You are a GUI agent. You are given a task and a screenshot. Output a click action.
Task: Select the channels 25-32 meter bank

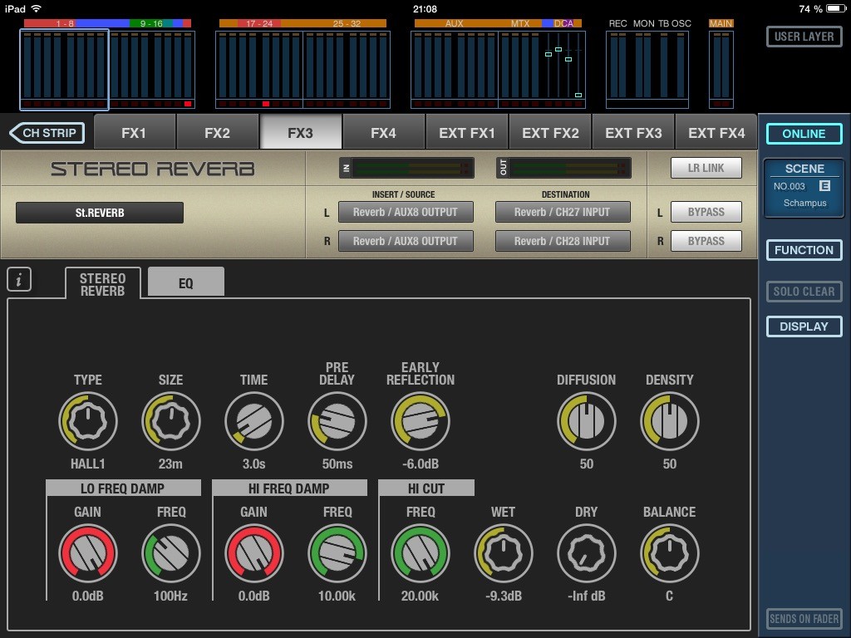tap(347, 69)
